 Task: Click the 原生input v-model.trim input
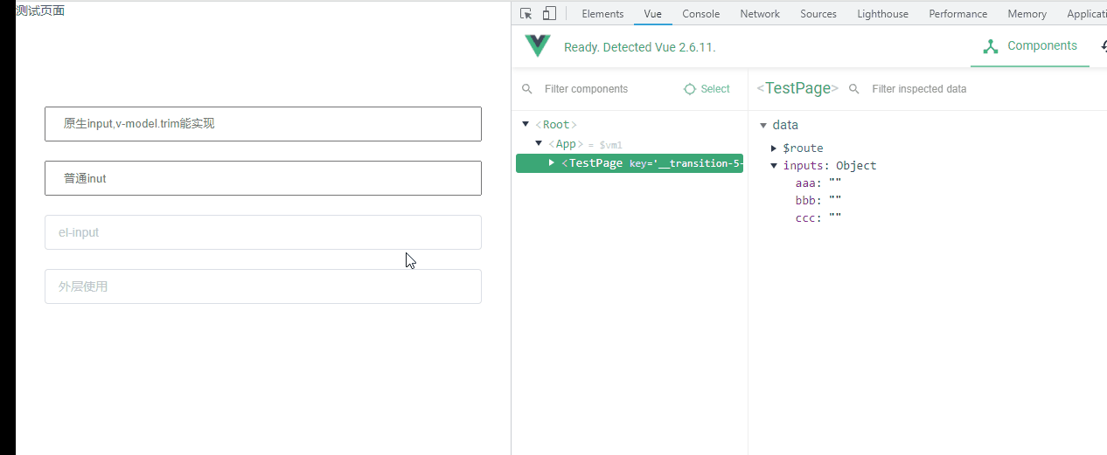point(263,124)
